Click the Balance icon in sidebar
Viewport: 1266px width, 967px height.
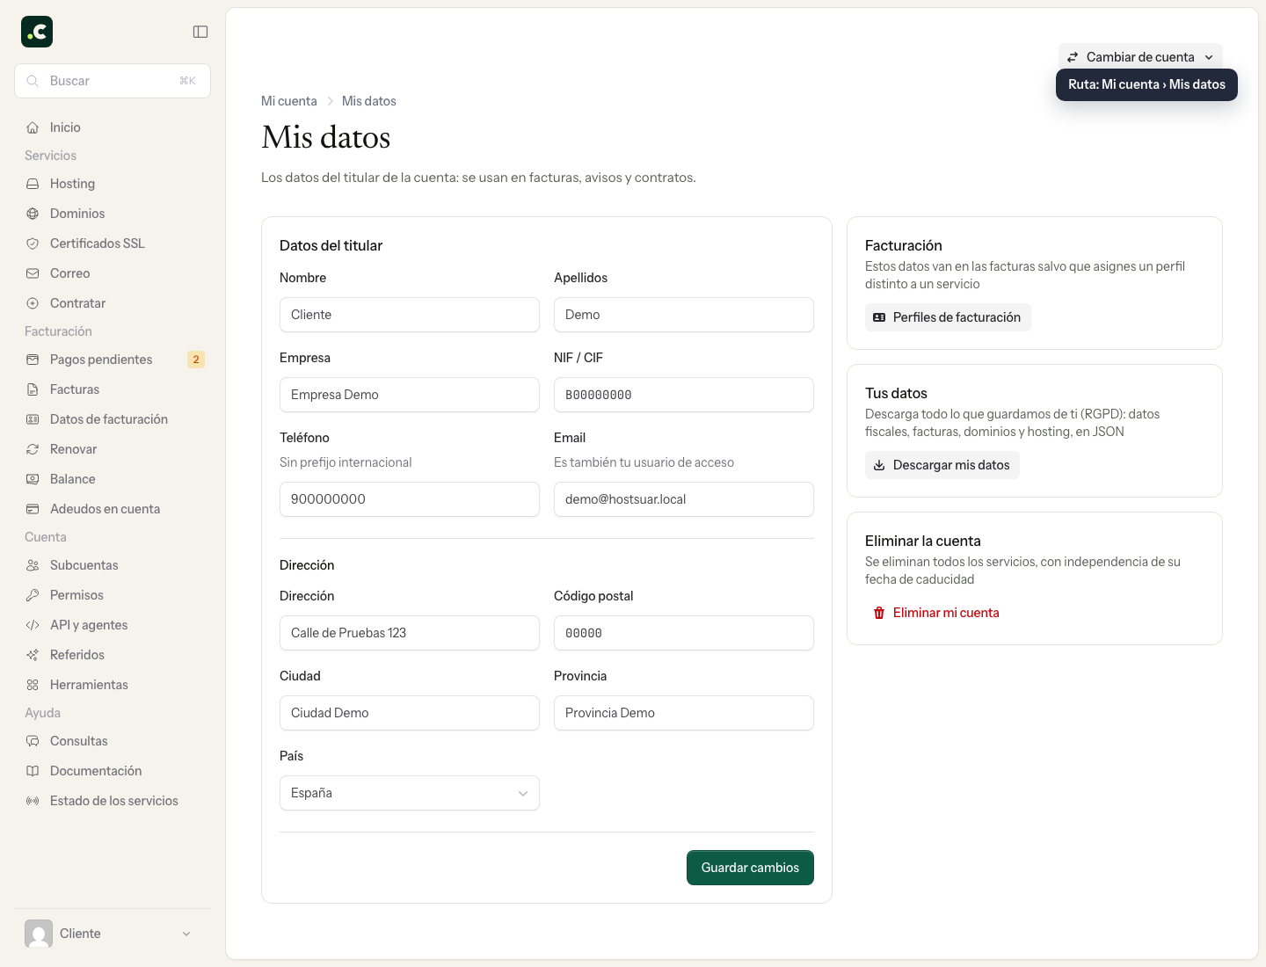point(33,479)
